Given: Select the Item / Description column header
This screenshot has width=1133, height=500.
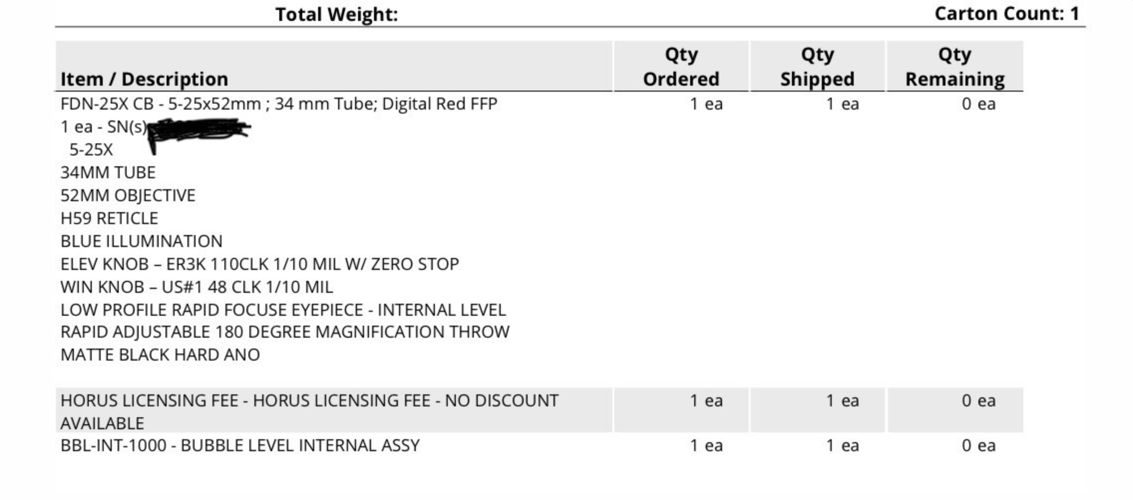Looking at the screenshot, I should pos(144,79).
